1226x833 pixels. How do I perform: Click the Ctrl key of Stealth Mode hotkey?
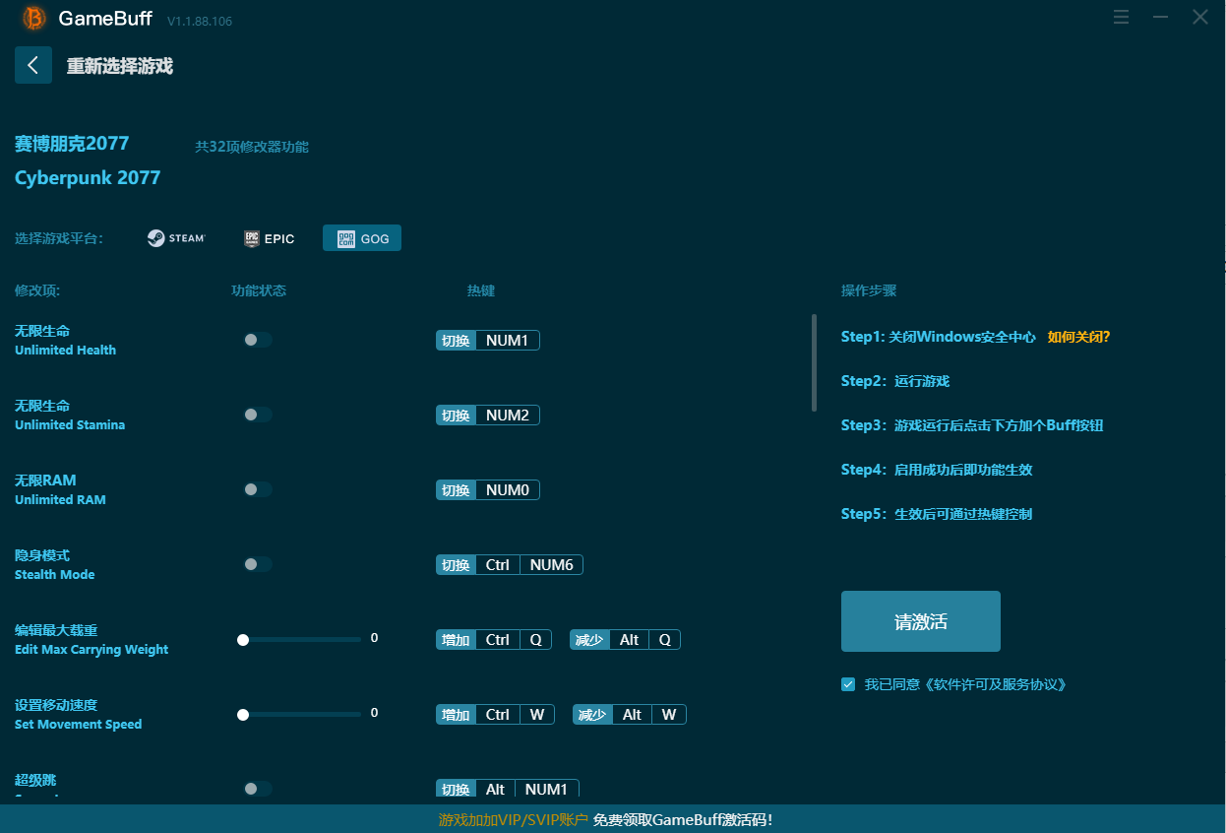[x=498, y=565]
